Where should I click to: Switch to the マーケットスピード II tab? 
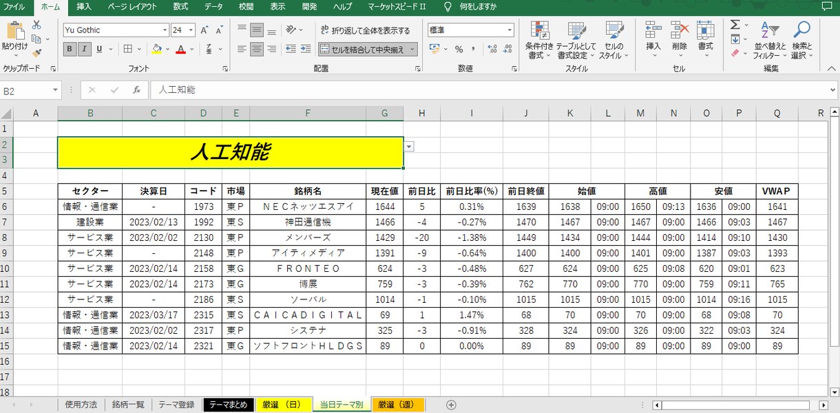click(396, 7)
